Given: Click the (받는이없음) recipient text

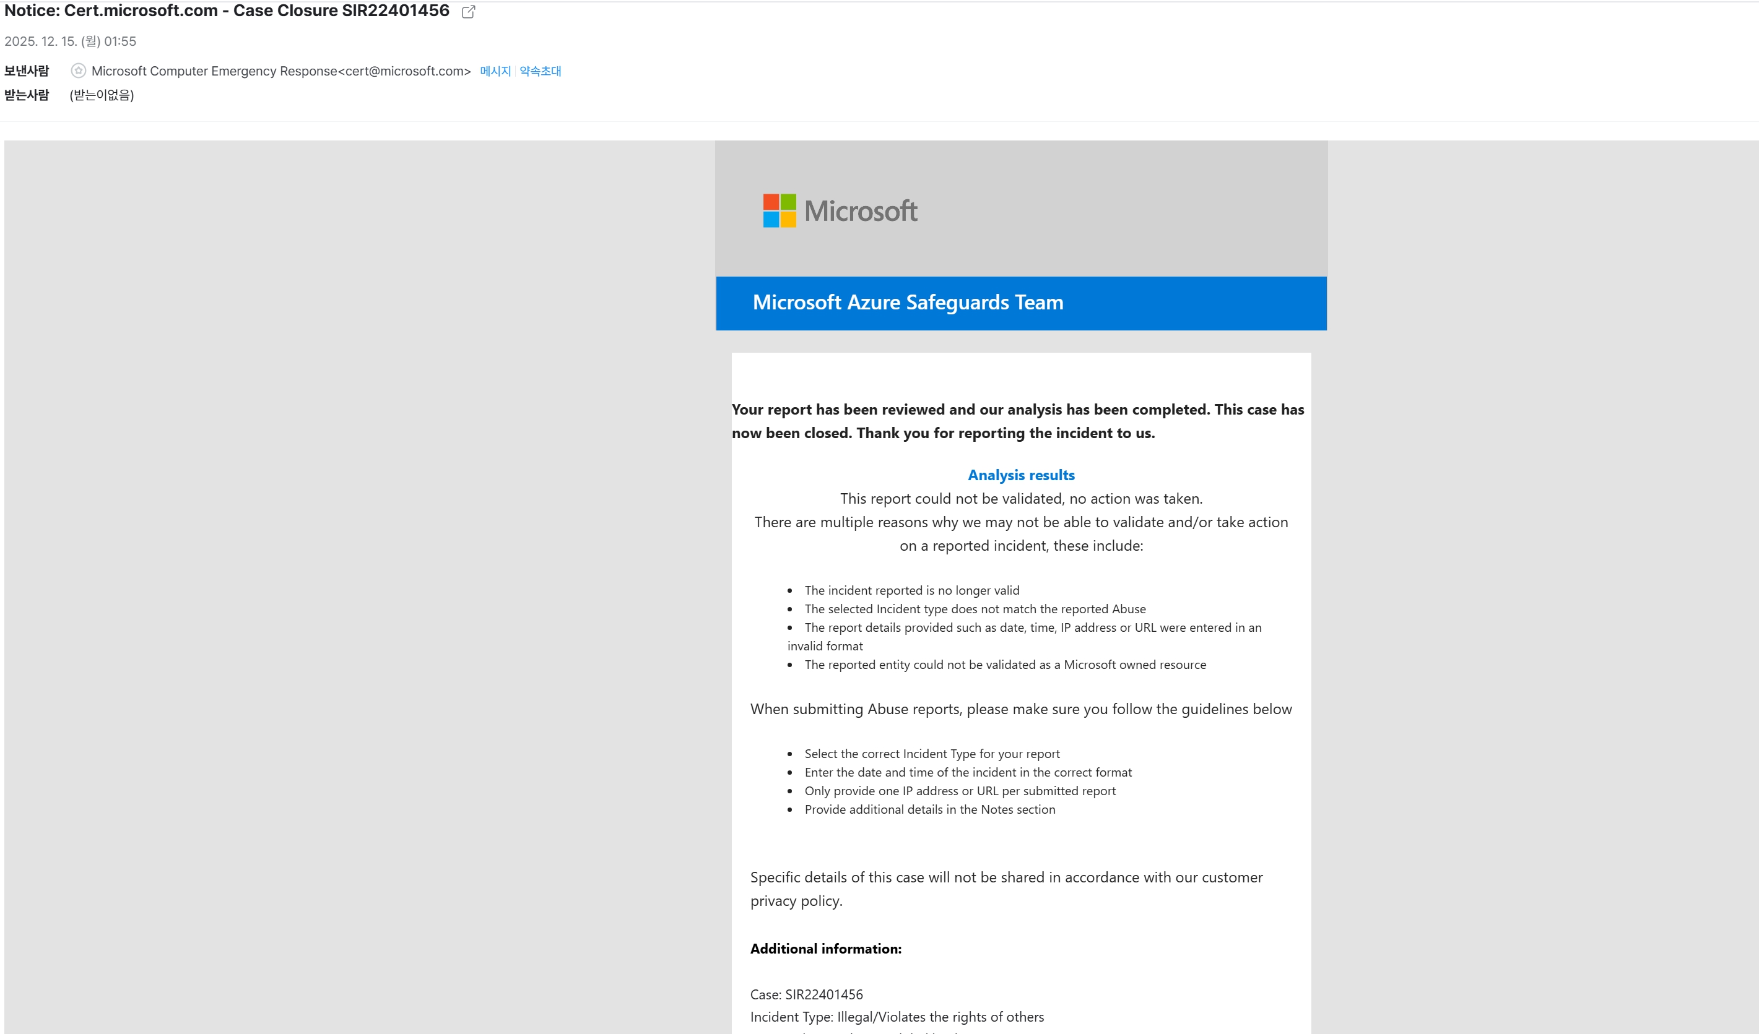Looking at the screenshot, I should [102, 95].
